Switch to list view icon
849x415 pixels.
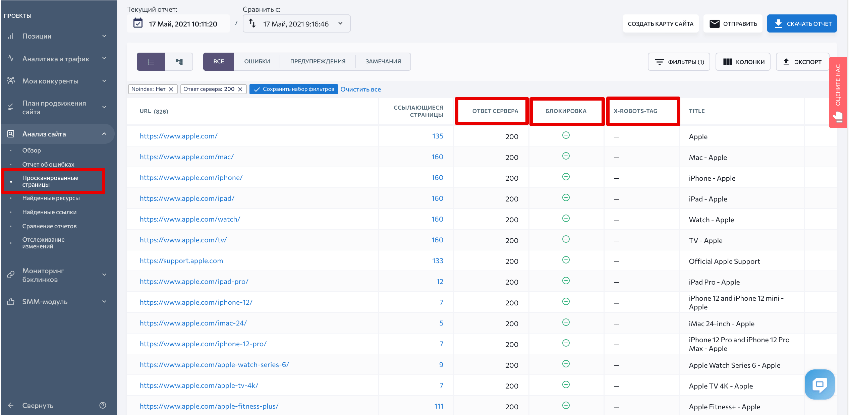[151, 62]
